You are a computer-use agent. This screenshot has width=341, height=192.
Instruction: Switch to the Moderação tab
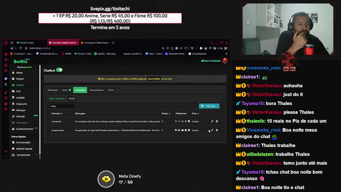pyautogui.click(x=53, y=90)
